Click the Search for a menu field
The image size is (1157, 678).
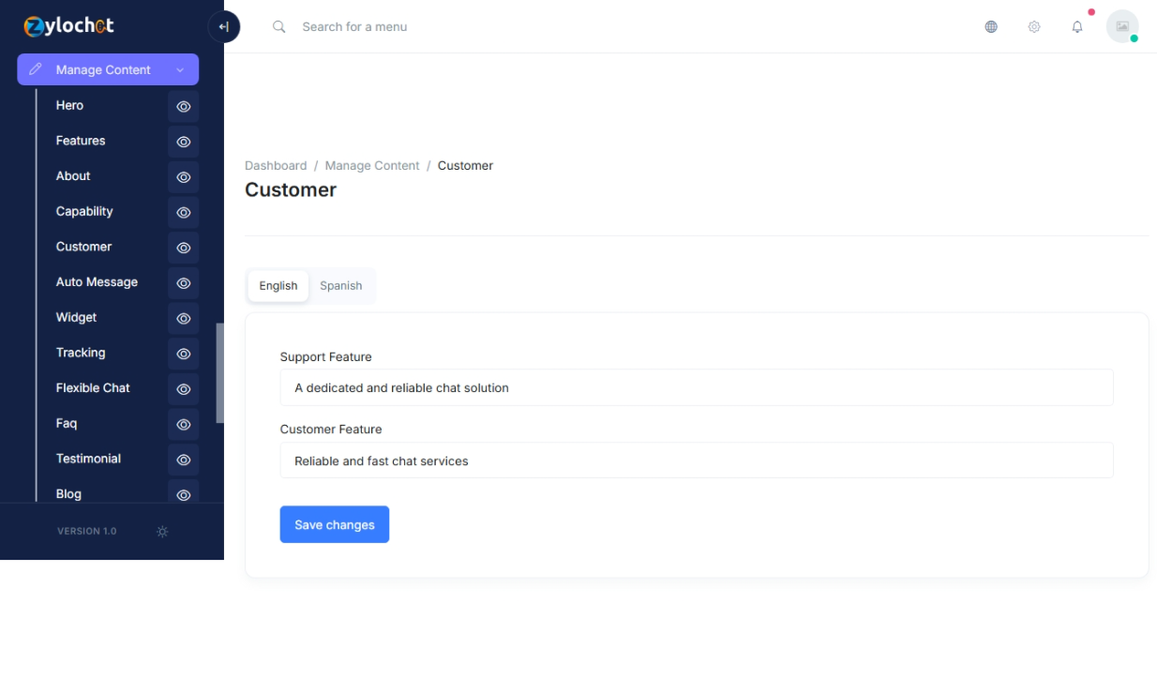[354, 27]
